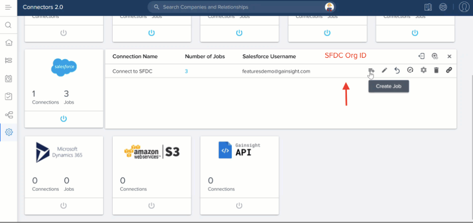Viewport: 473px width, 223px height.
Task: Open the 3 jobs link for Connect to SFDC
Action: coord(186,72)
